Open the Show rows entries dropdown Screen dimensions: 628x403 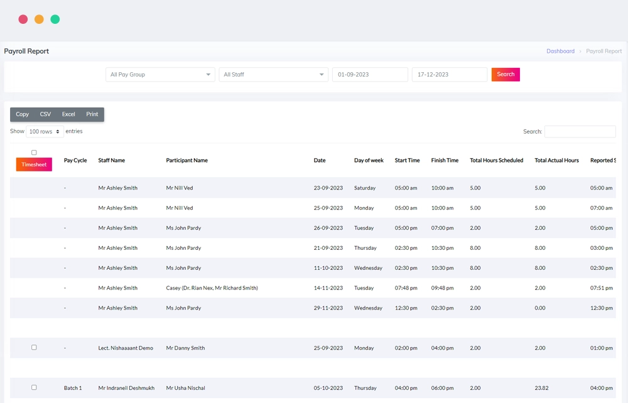pyautogui.click(x=43, y=131)
